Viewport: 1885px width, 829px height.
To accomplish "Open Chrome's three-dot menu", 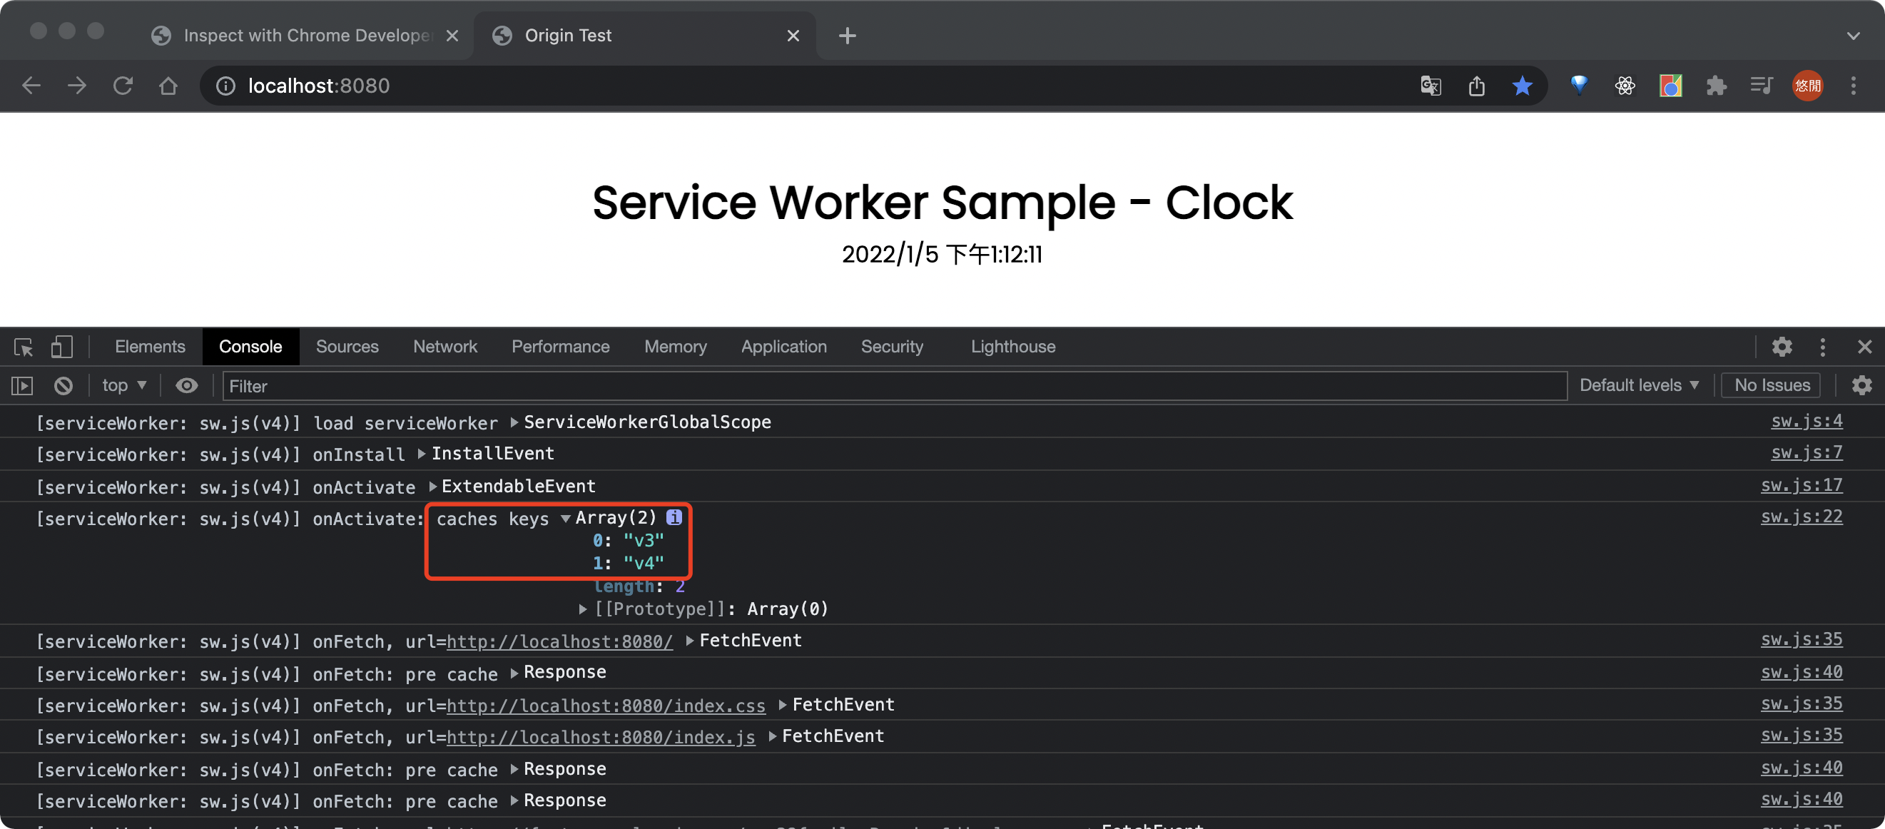I will pos(1854,86).
